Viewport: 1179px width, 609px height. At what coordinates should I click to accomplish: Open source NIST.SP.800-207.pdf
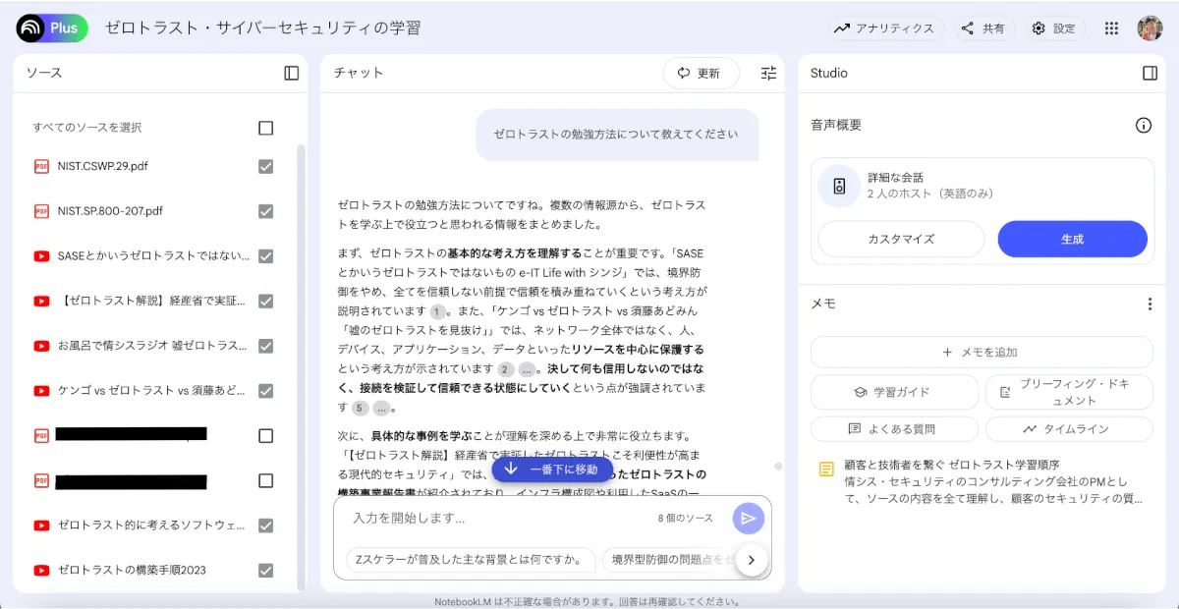[110, 211]
